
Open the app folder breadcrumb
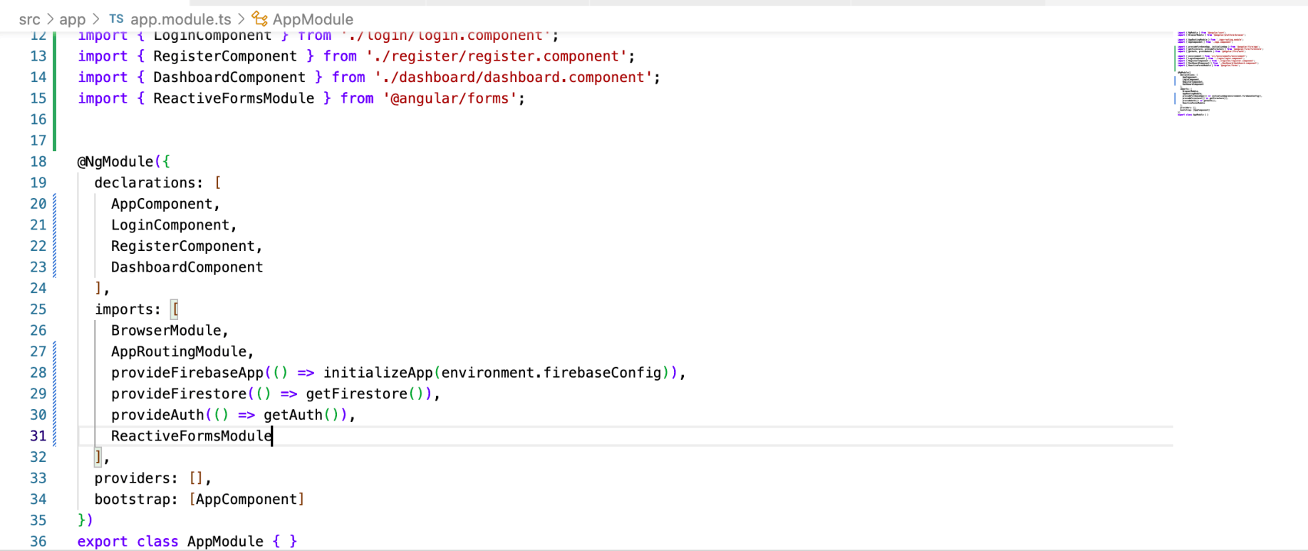[72, 19]
